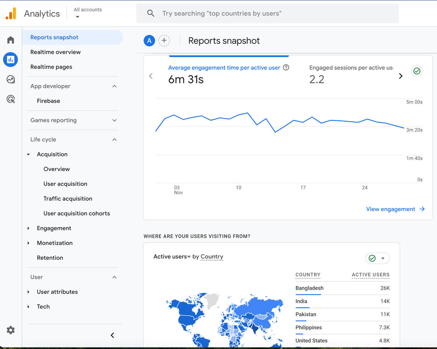Select Traffic acquisition under Acquisition
This screenshot has width=437, height=349.
[x=68, y=198]
